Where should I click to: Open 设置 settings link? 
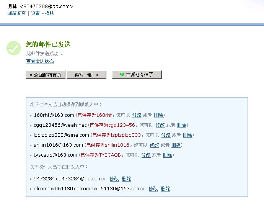tap(35, 13)
